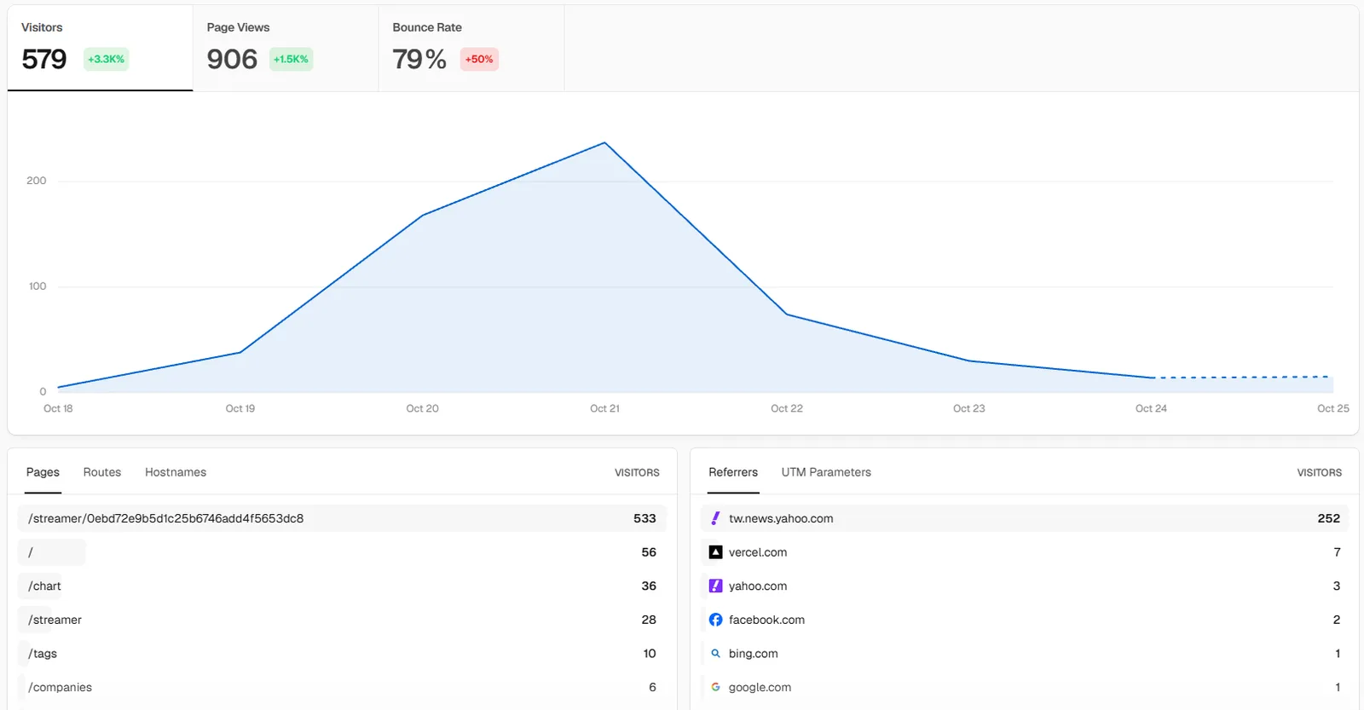The width and height of the screenshot is (1364, 710).
Task: Select the vercel.com referrer row
Action: [1025, 552]
